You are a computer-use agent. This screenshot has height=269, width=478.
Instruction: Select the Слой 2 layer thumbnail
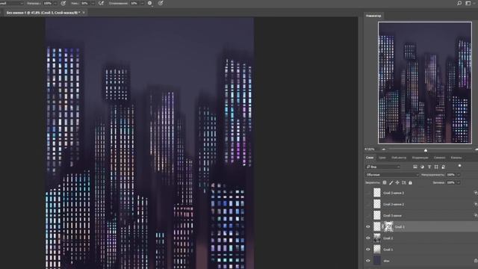(x=377, y=238)
